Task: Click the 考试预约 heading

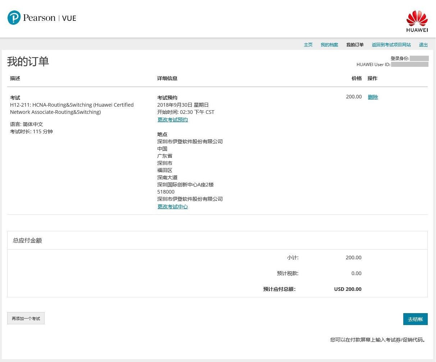Action: click(x=167, y=98)
